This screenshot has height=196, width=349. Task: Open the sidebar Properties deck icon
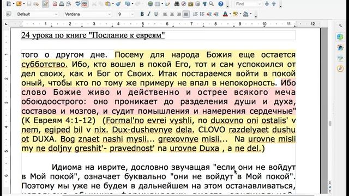point(340,36)
